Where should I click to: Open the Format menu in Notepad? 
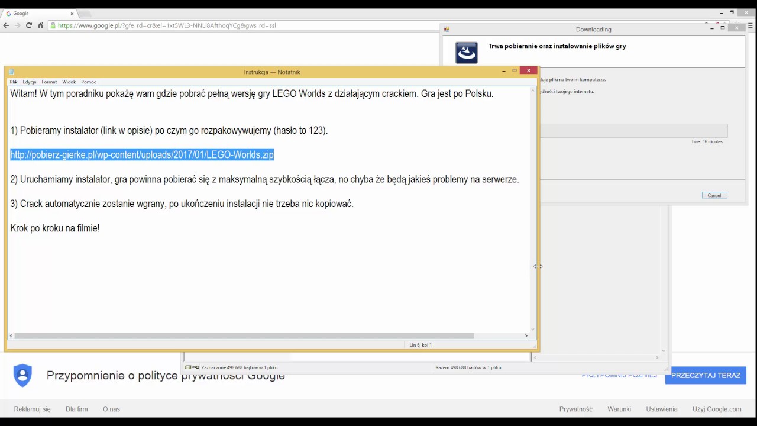pos(49,82)
